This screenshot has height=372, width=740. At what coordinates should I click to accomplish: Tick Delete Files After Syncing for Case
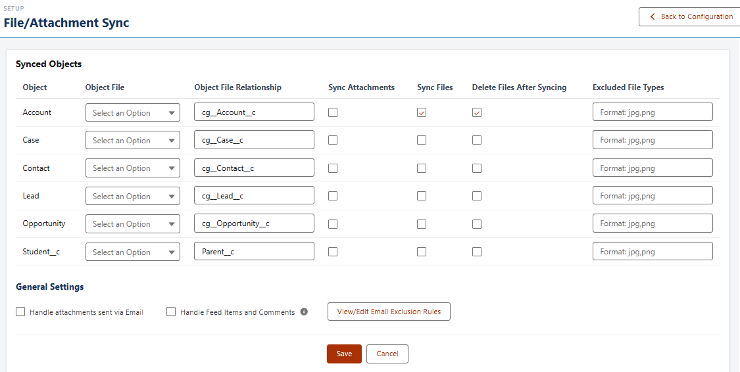(x=477, y=140)
